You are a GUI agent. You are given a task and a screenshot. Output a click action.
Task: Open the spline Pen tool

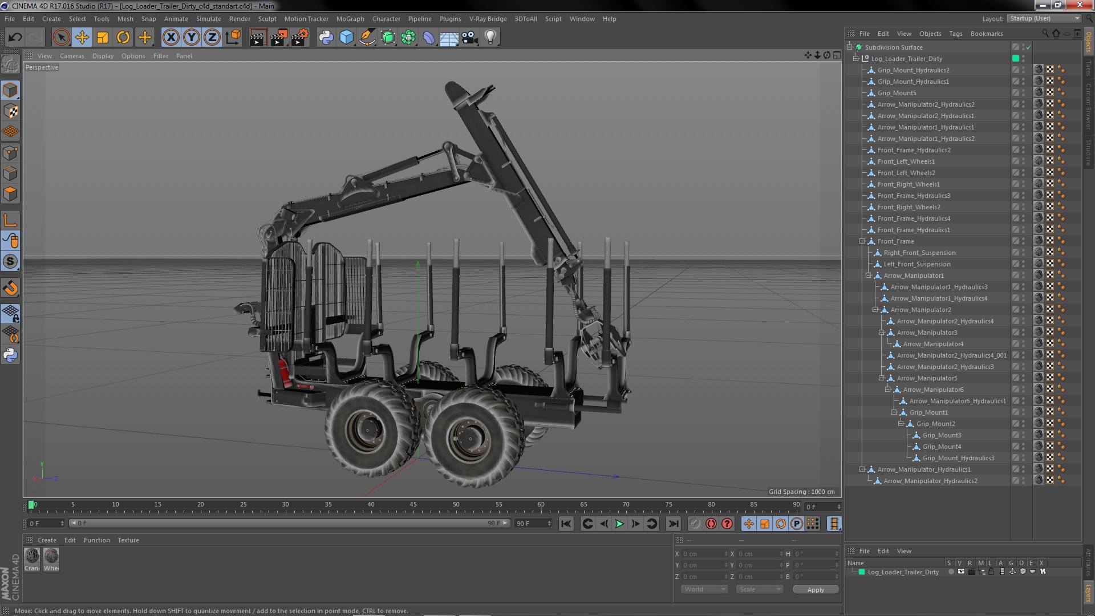(367, 38)
